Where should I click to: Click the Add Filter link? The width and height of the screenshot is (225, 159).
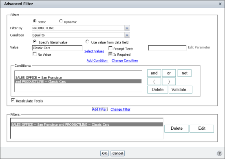[100, 109]
